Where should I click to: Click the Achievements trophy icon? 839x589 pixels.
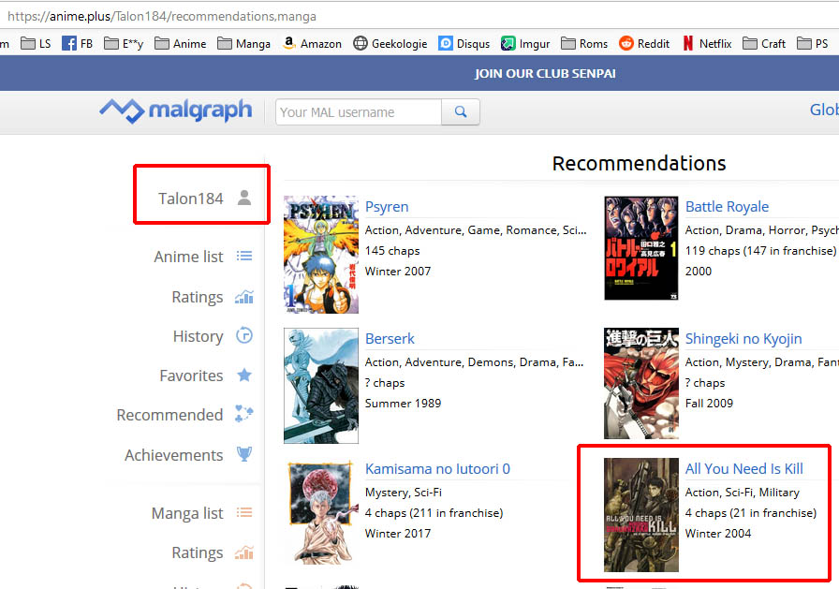pos(244,455)
